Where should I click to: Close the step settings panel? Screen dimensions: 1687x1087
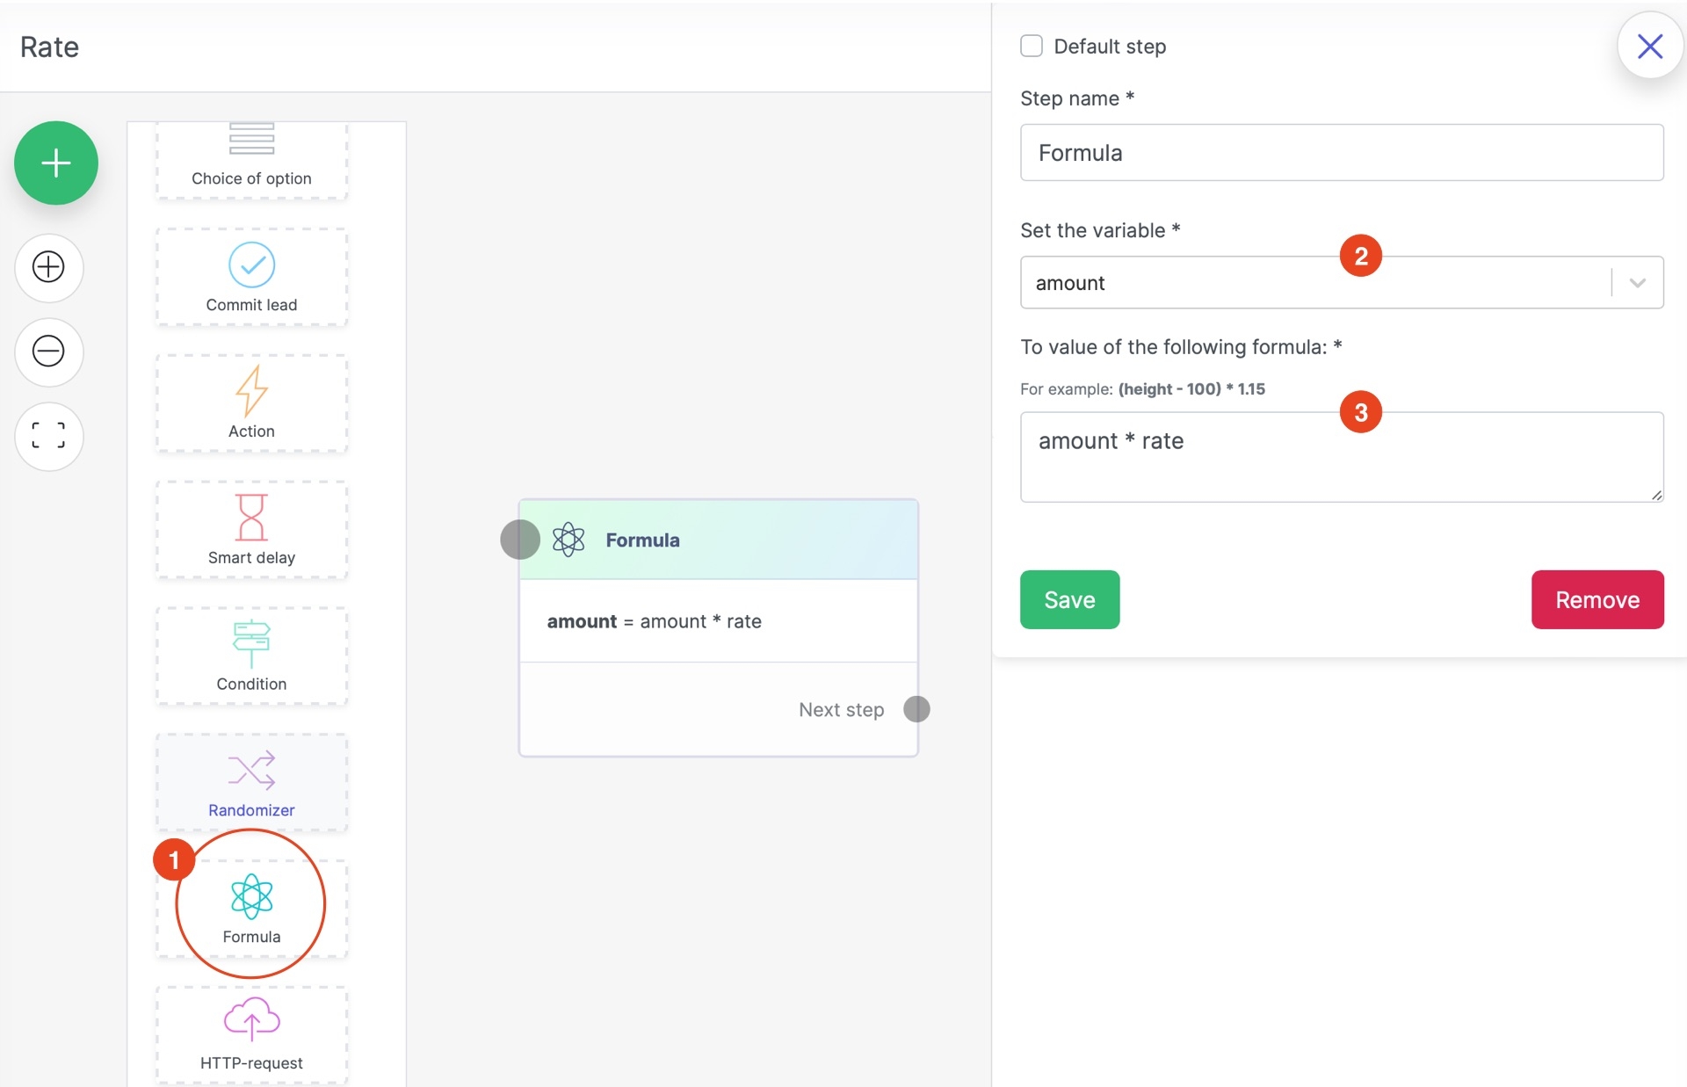pyautogui.click(x=1649, y=46)
